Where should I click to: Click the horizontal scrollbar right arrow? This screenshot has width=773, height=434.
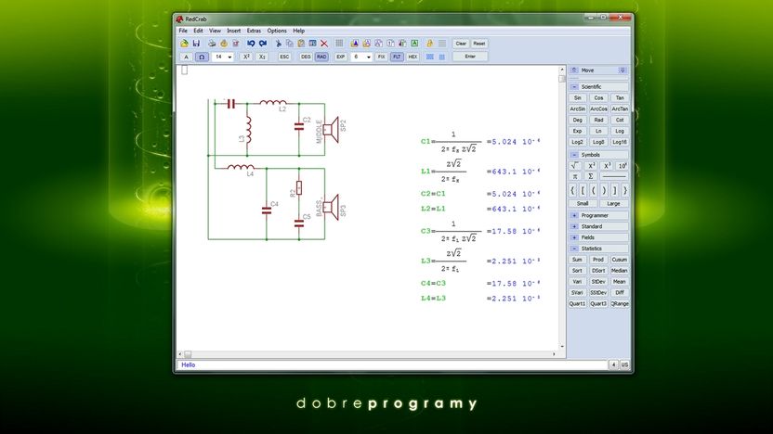tap(554, 354)
